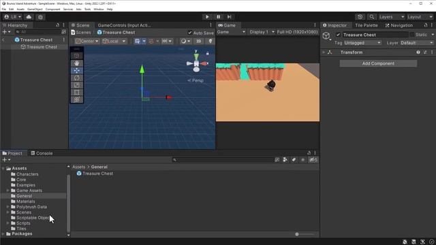This screenshot has height=245, width=436.
Task: Switch to the Console tab
Action: [42, 153]
